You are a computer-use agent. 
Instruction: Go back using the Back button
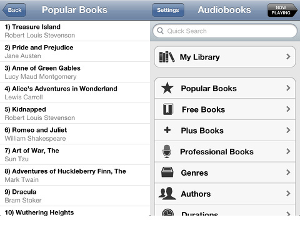tap(14, 10)
